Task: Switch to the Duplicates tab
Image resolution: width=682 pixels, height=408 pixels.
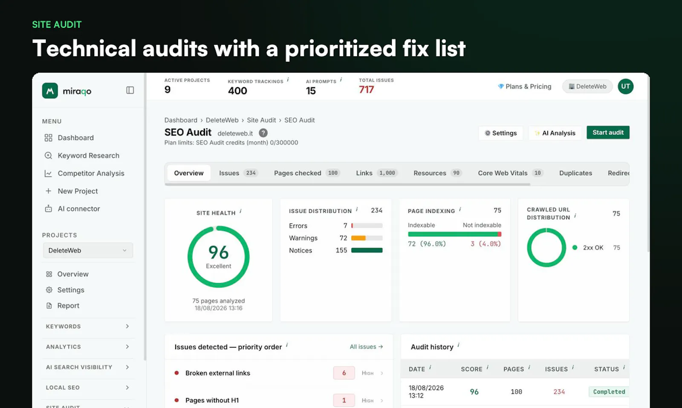Action: coord(575,173)
